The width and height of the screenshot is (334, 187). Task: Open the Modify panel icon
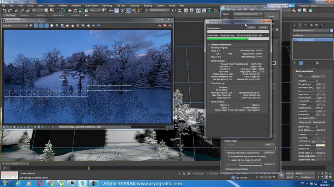click(x=301, y=25)
